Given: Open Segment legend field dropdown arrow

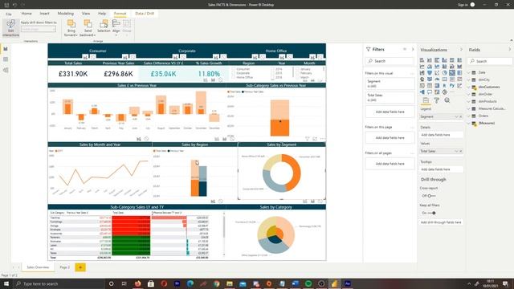Looking at the screenshot, I should point(456,116).
